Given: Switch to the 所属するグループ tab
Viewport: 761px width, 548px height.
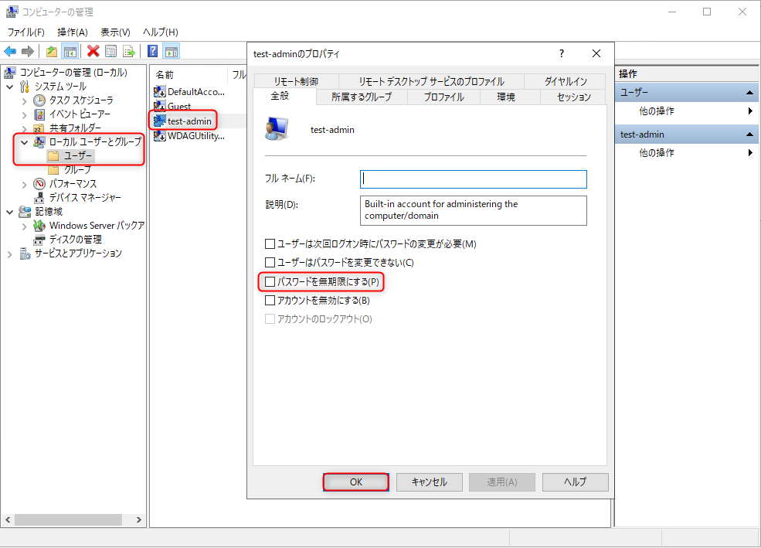Looking at the screenshot, I should (x=362, y=97).
